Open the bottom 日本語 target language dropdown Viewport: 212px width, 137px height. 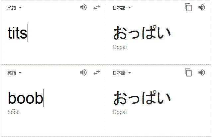tap(122, 73)
